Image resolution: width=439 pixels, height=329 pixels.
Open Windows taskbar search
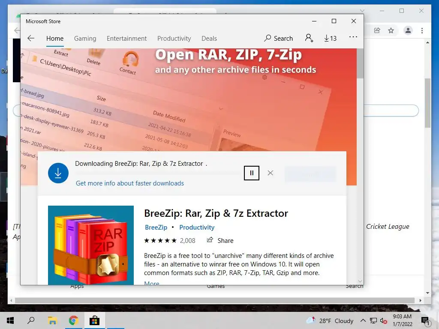pos(31,320)
